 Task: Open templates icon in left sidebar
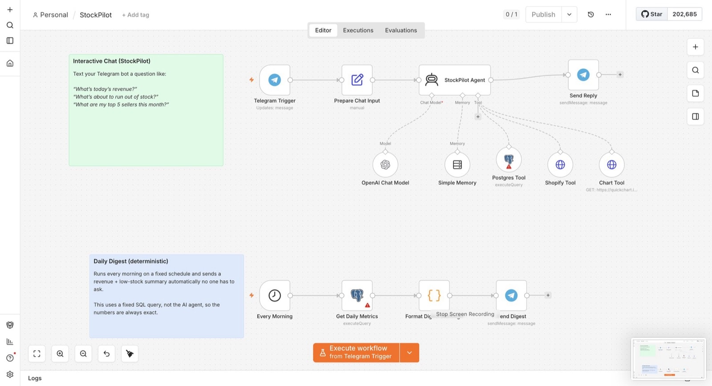[x=10, y=325]
